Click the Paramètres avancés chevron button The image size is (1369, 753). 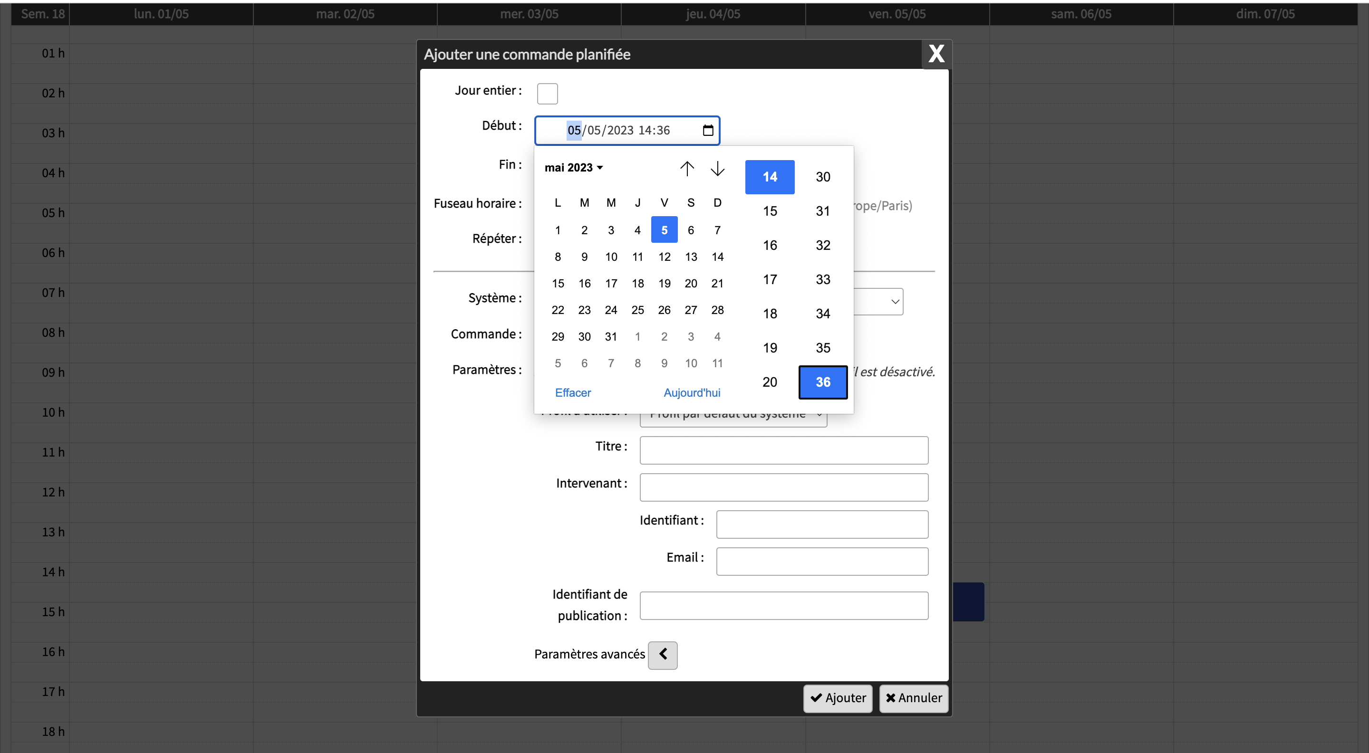663,655
